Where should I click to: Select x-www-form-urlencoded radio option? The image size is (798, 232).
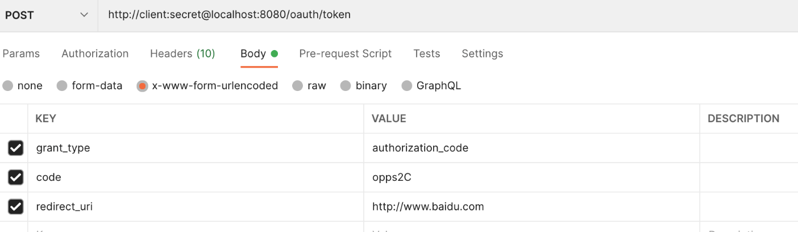(143, 86)
